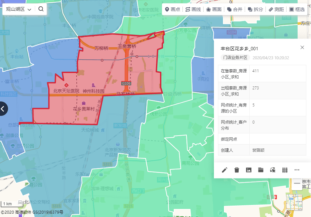Click the 1 km map scale bar
The width and height of the screenshot is (311, 217).
click(12, 204)
